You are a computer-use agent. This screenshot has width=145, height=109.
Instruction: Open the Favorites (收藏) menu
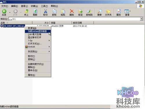tap(34, 6)
